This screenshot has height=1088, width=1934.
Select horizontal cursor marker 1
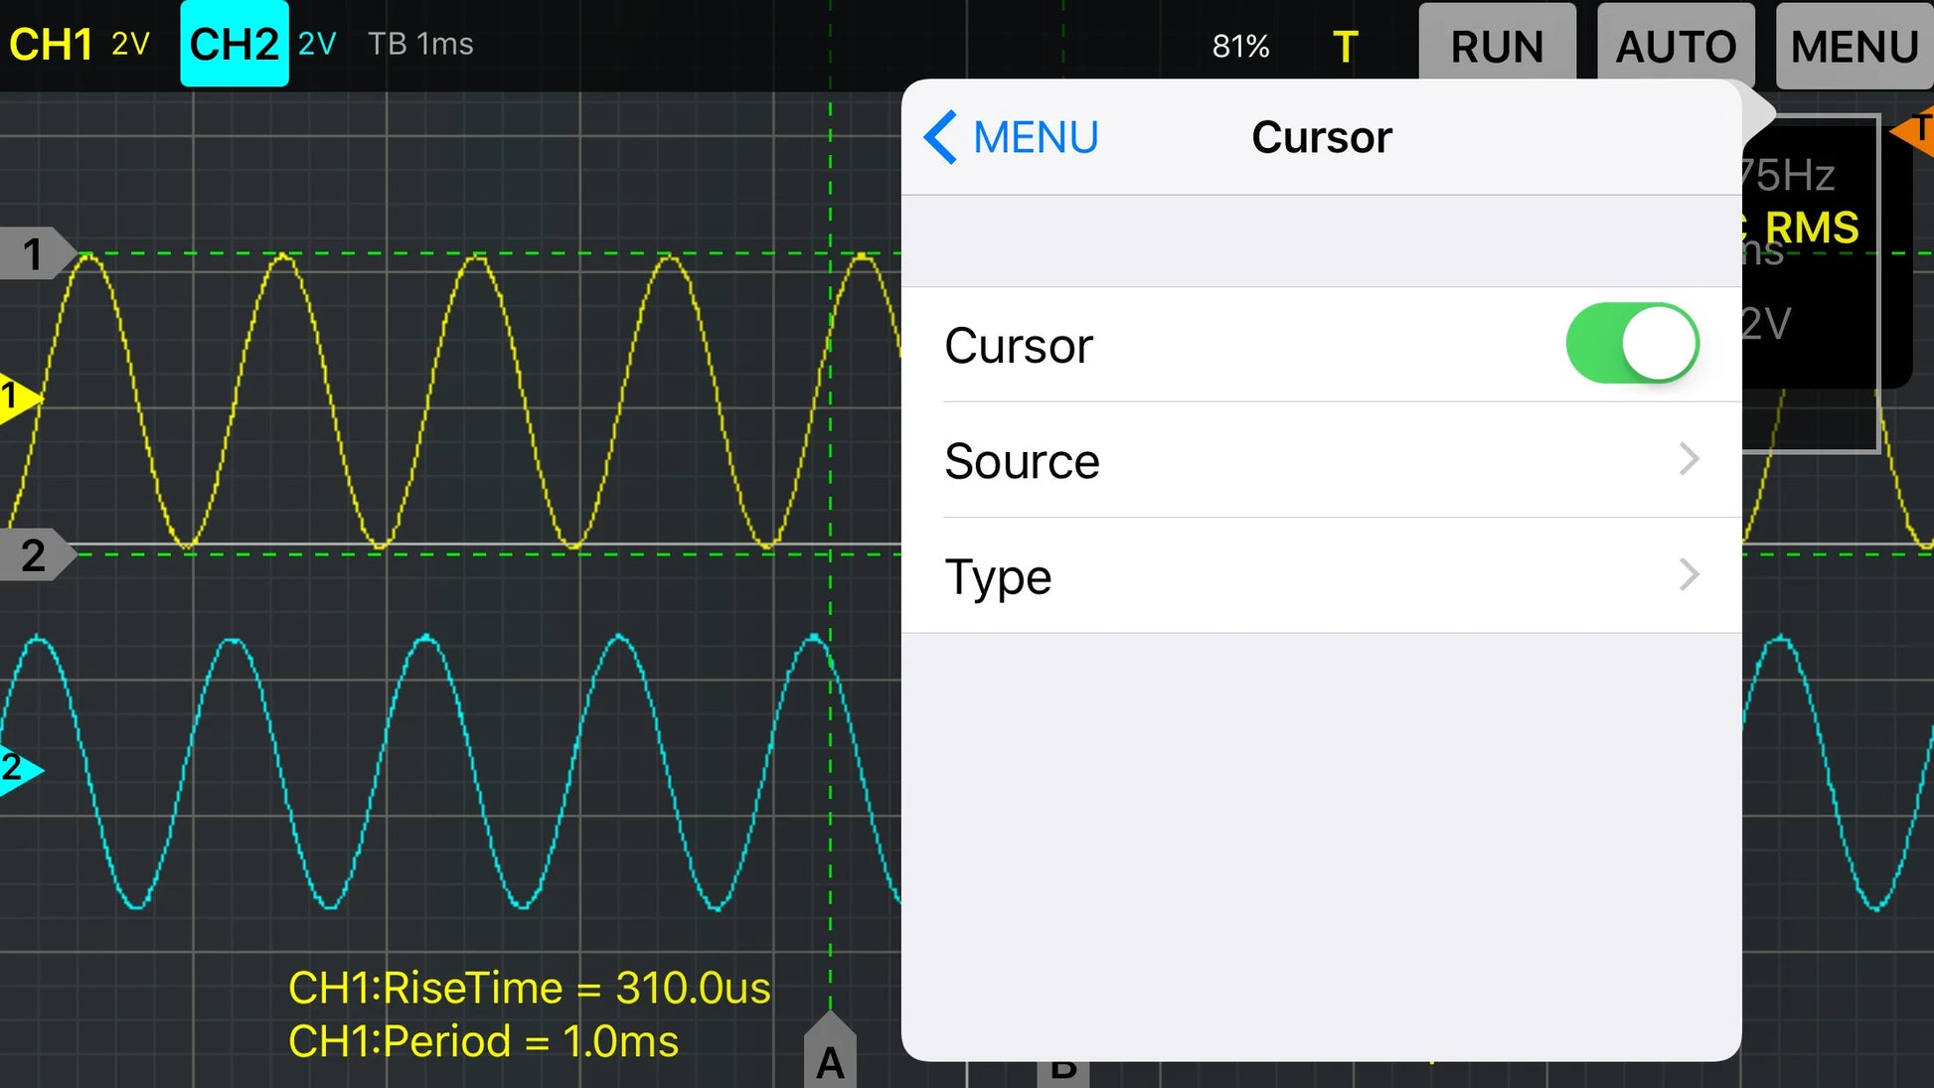[36, 254]
